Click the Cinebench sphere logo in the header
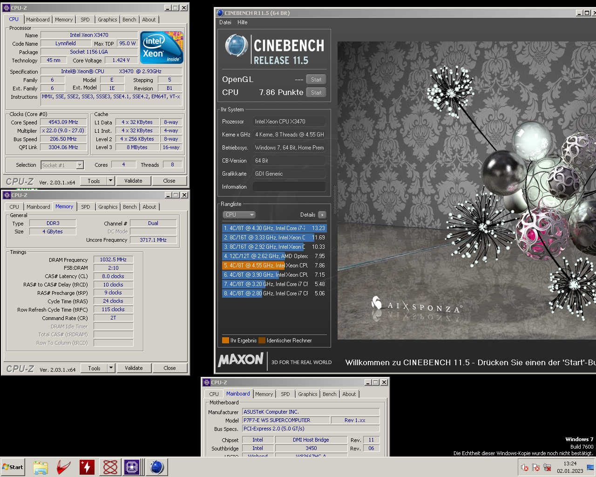Screen dimensions: 596x477 [x=236, y=46]
